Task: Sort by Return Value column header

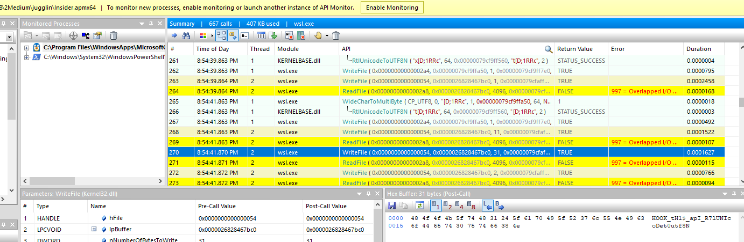Action: coord(581,49)
